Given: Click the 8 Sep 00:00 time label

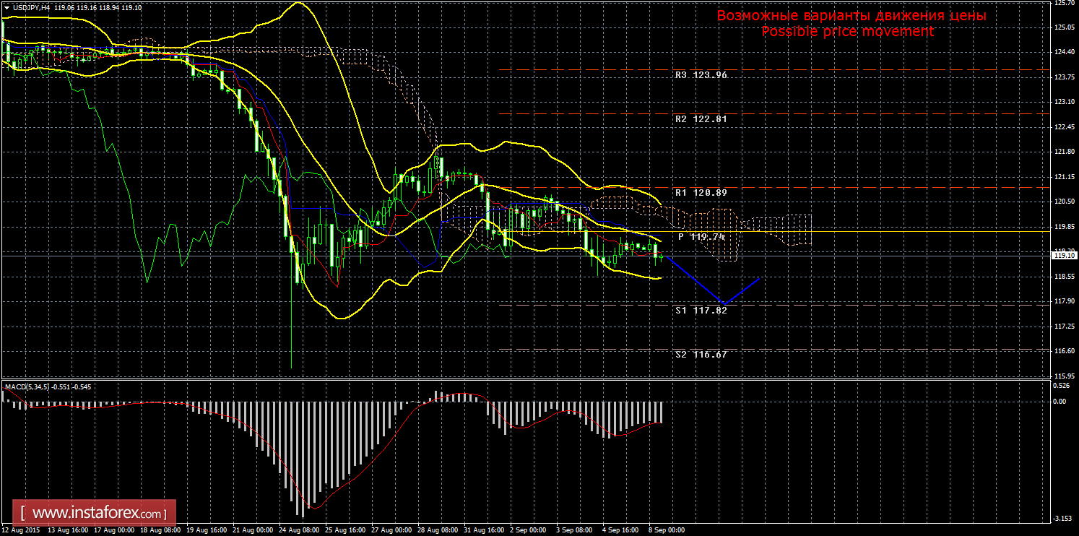Looking at the screenshot, I should [667, 530].
